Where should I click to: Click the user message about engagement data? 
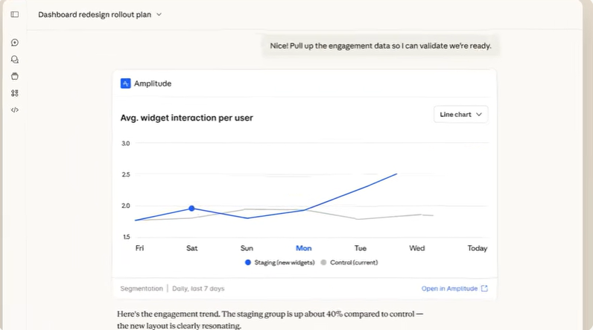[380, 45]
